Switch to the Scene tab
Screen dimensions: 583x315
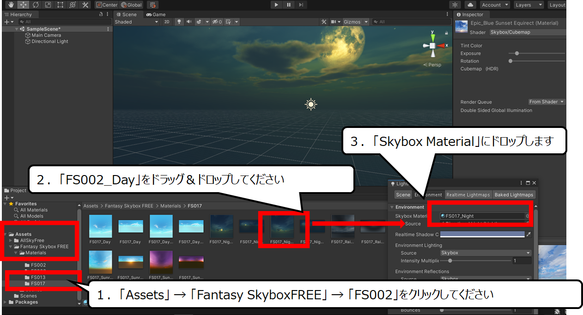(126, 14)
